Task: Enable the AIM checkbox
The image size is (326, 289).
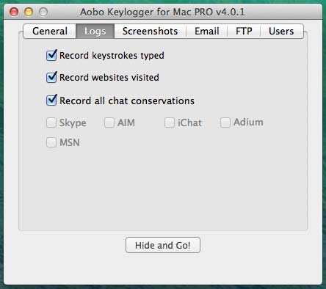Action: [x=109, y=122]
